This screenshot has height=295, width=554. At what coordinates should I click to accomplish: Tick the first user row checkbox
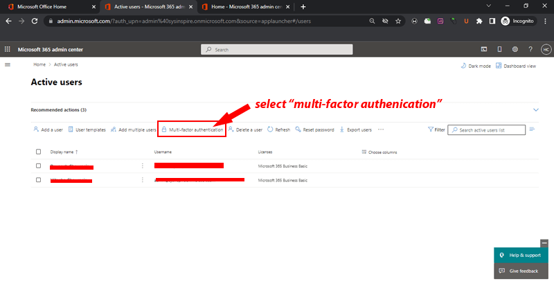click(39, 166)
